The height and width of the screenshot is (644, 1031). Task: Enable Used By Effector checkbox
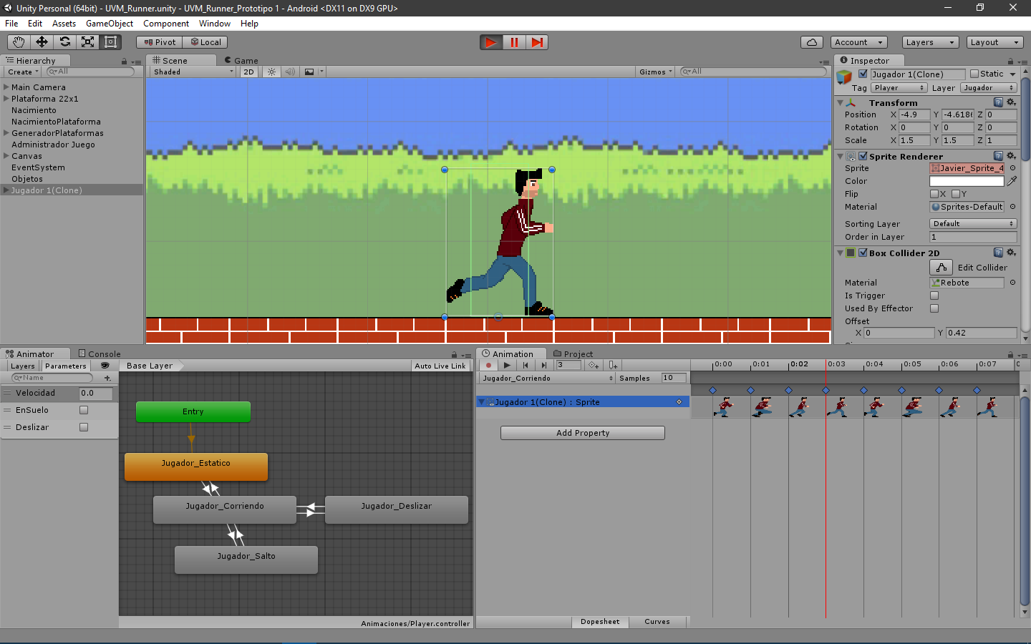(x=934, y=308)
